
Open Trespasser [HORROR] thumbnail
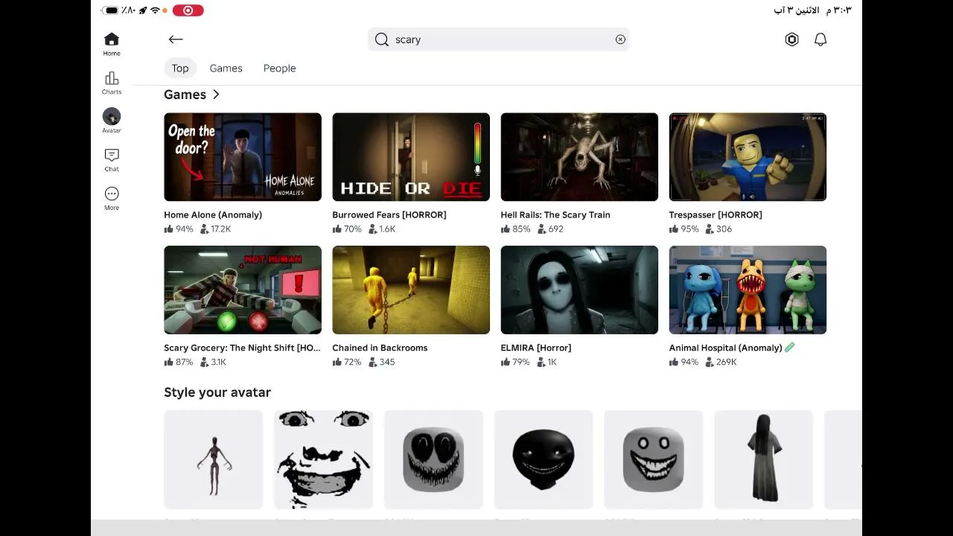pyautogui.click(x=748, y=157)
